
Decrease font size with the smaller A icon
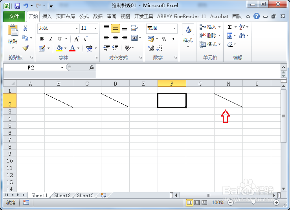tap(85, 39)
